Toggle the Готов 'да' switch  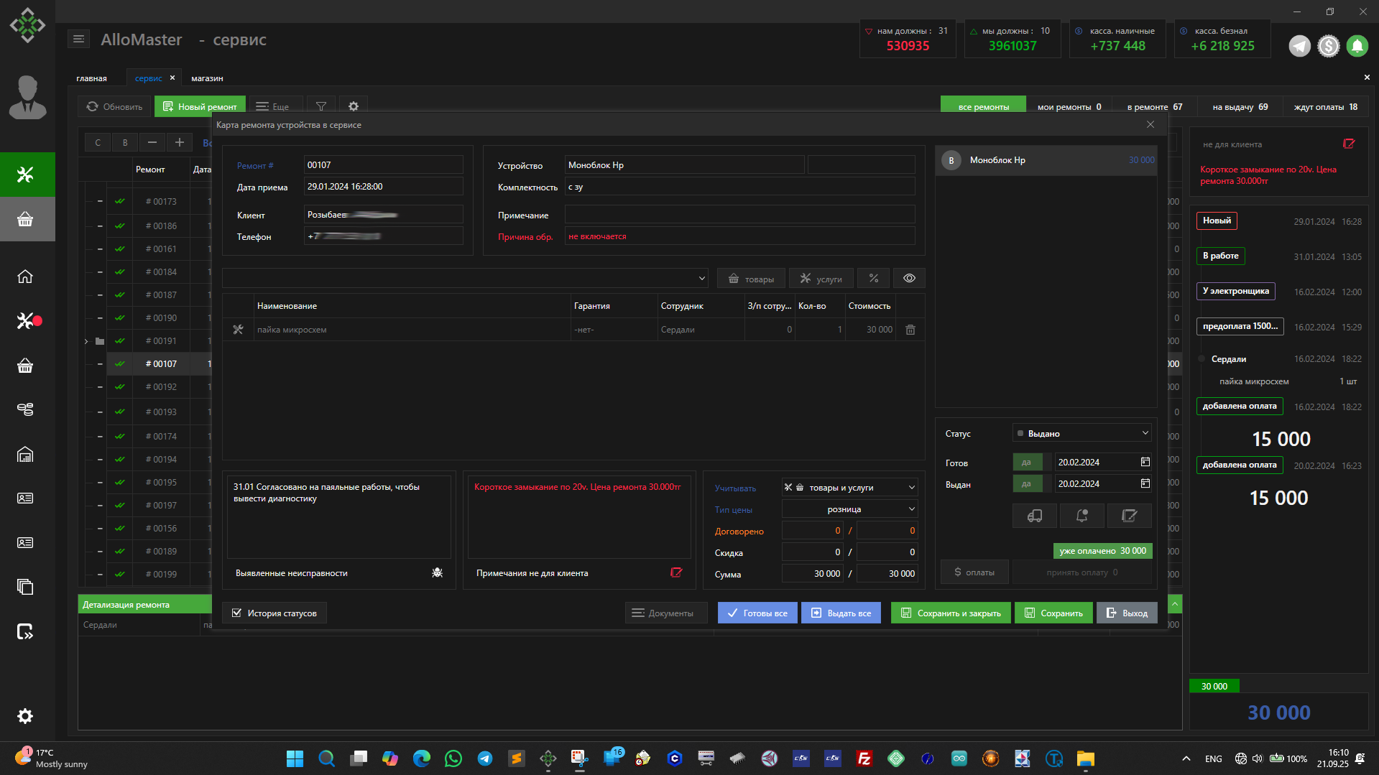[1027, 463]
